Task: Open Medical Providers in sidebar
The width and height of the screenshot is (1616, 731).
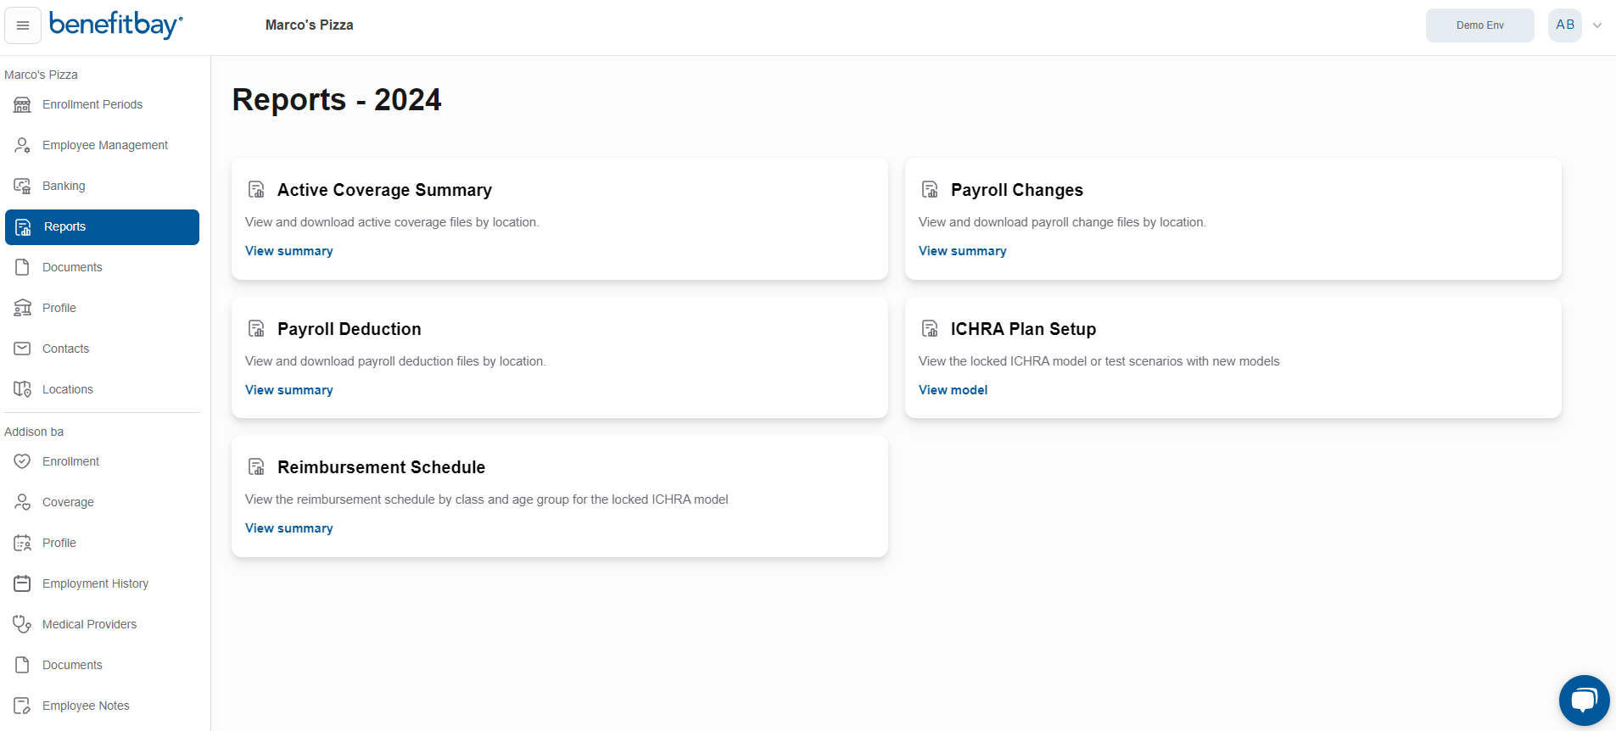Action: tap(102, 624)
